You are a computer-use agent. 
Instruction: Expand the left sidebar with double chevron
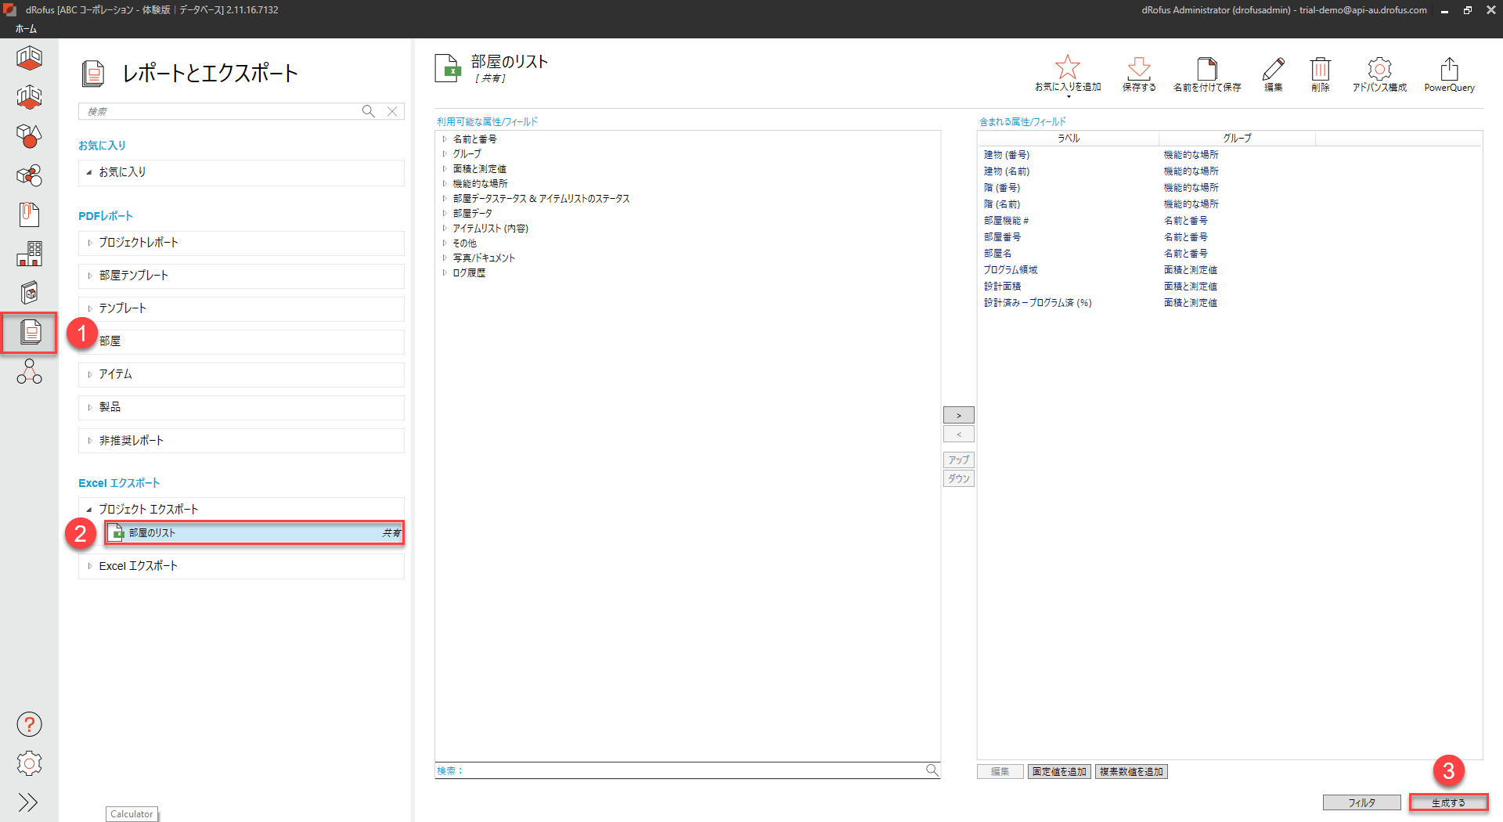point(29,802)
